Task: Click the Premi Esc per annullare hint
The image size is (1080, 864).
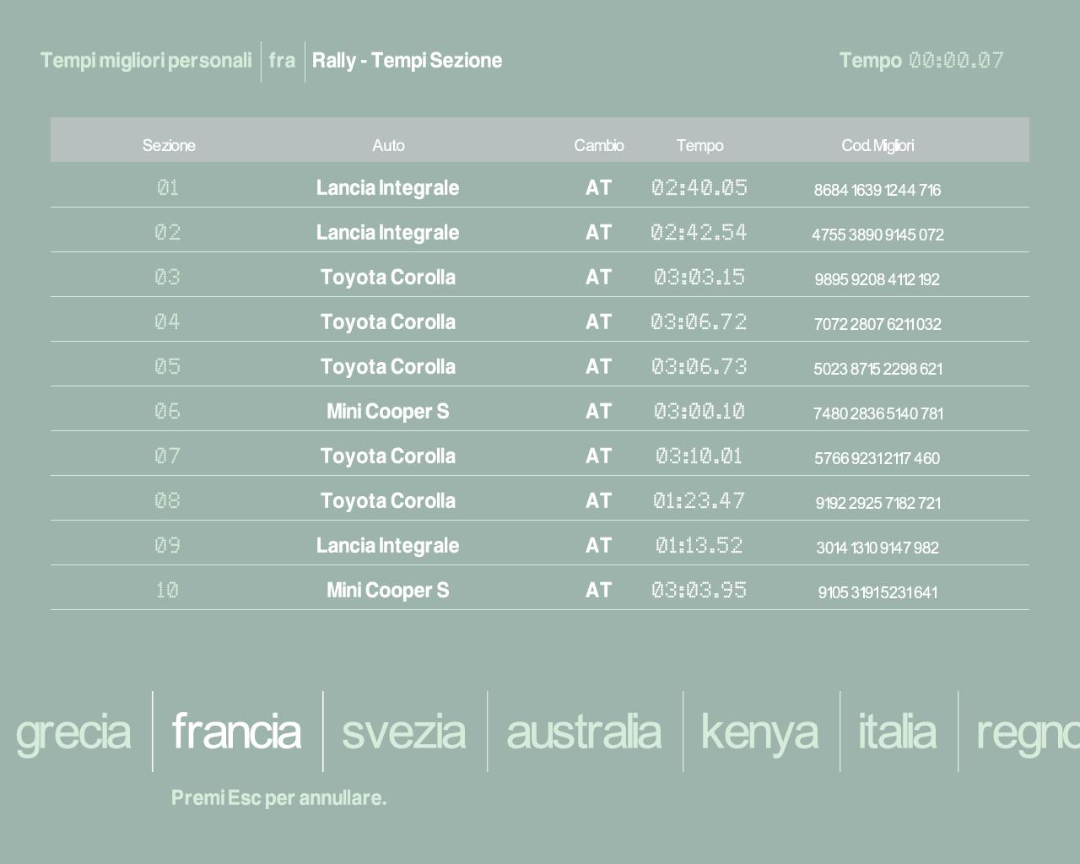Action: pos(278,797)
